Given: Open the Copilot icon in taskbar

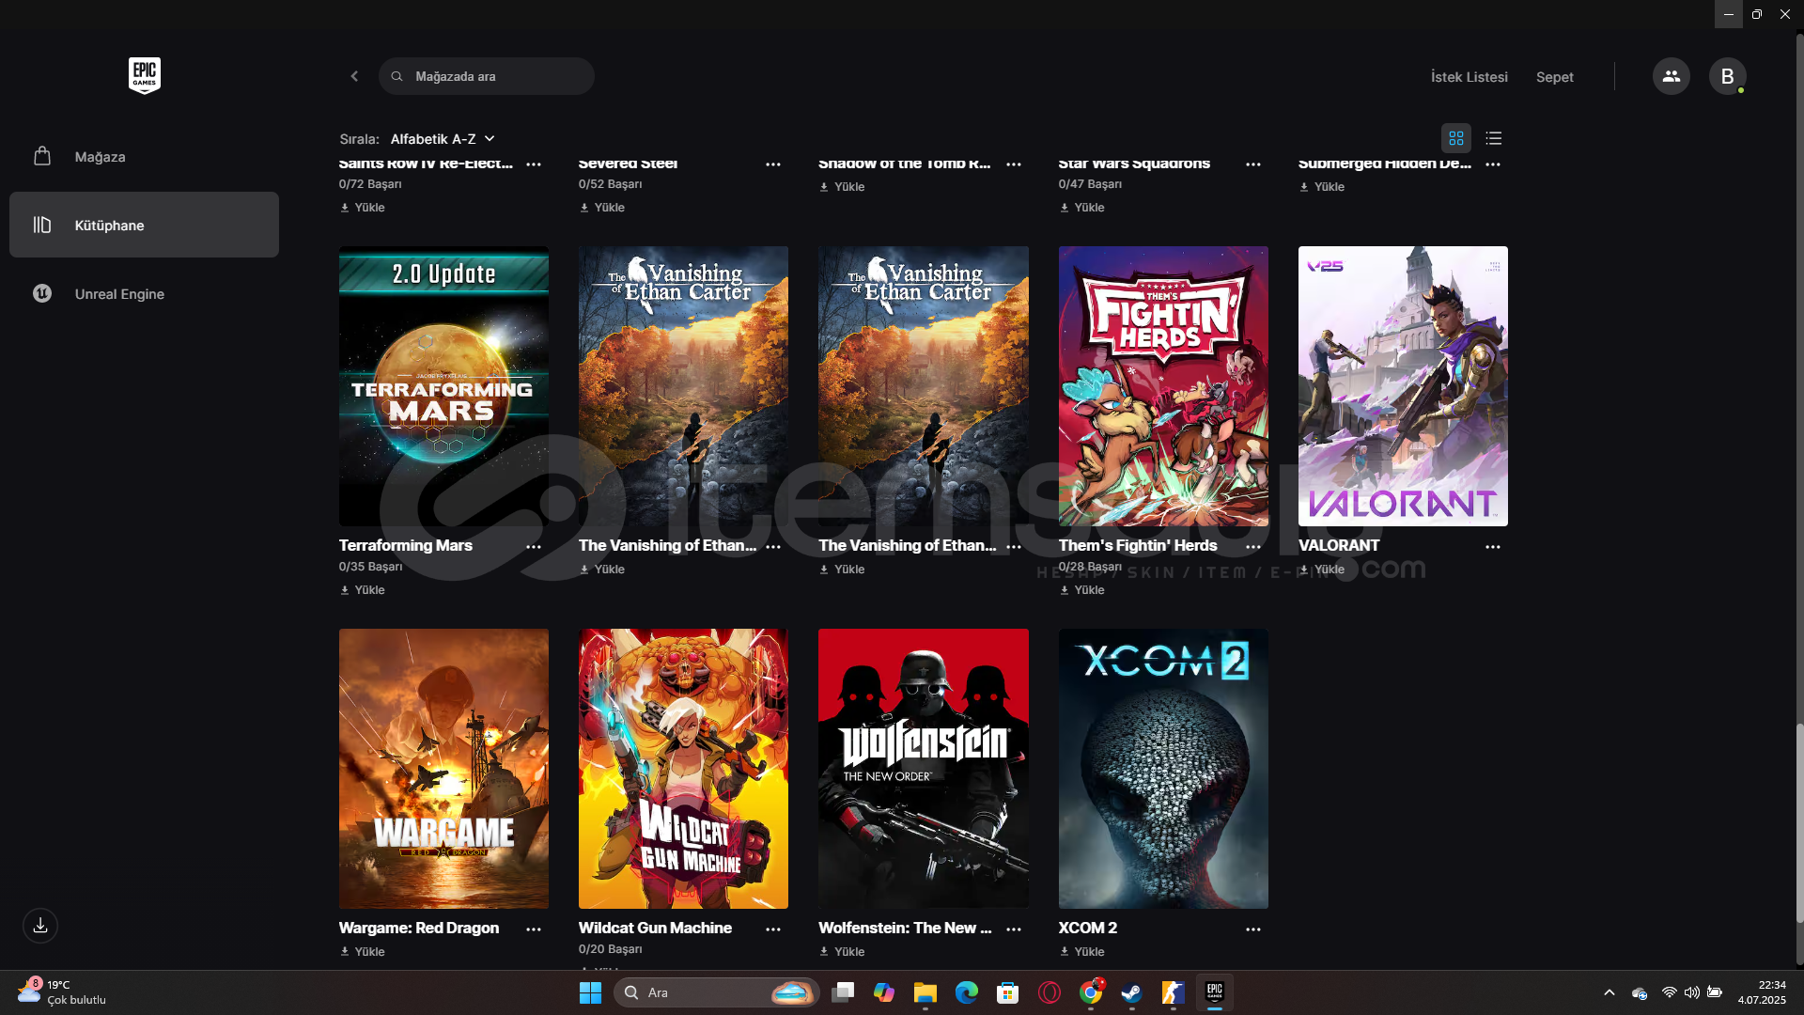Looking at the screenshot, I should [x=884, y=992].
